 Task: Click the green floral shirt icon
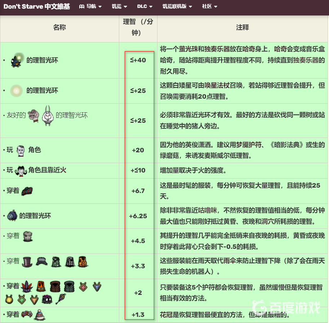tap(56, 262)
